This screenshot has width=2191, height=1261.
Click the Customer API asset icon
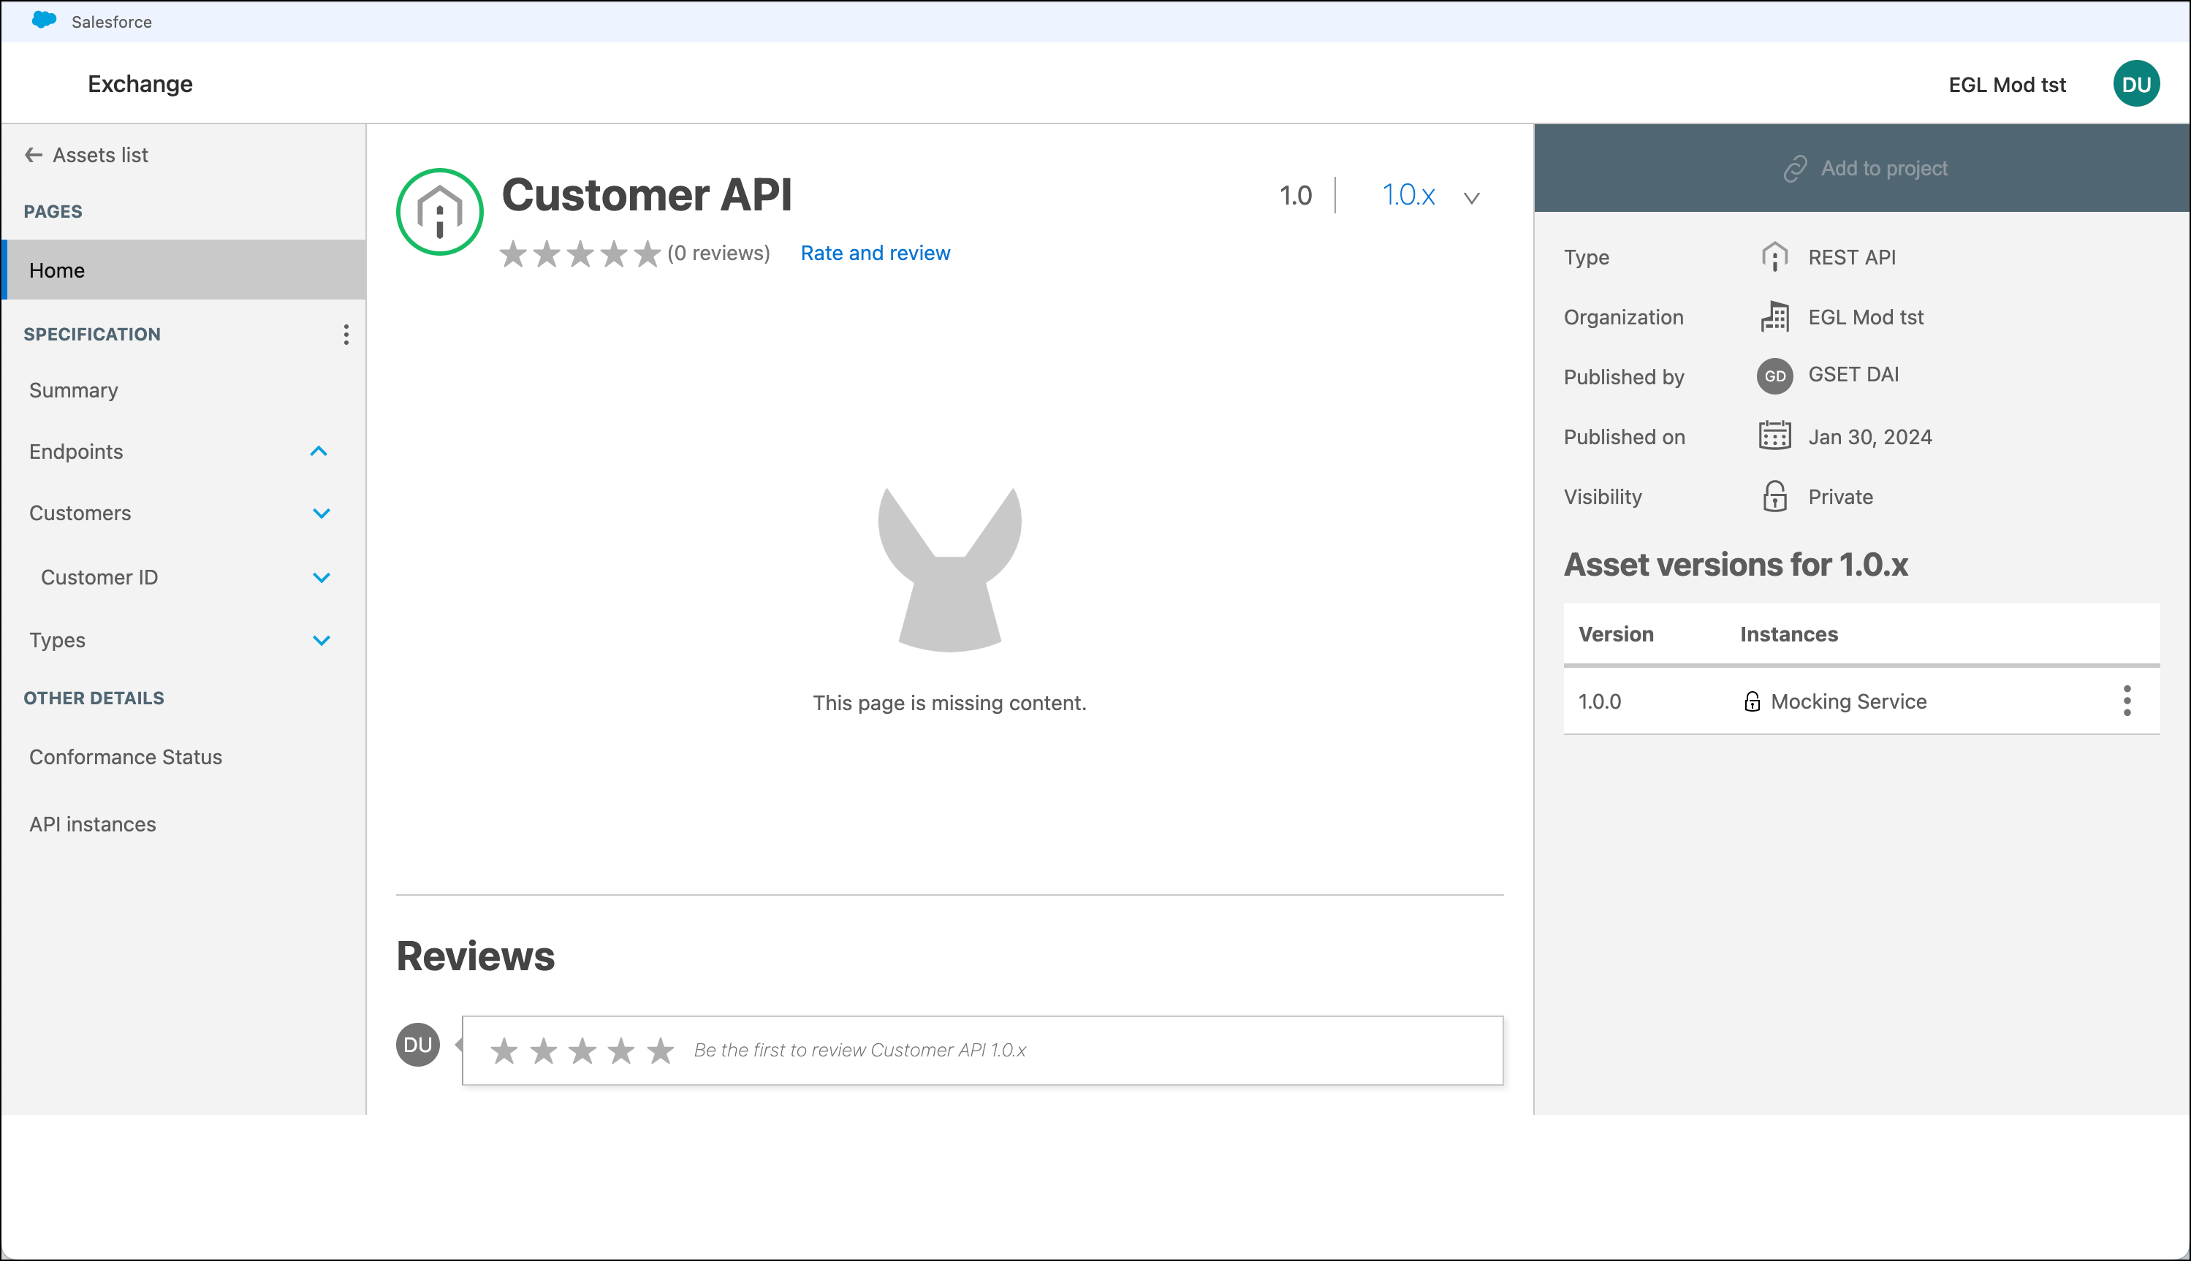[439, 212]
